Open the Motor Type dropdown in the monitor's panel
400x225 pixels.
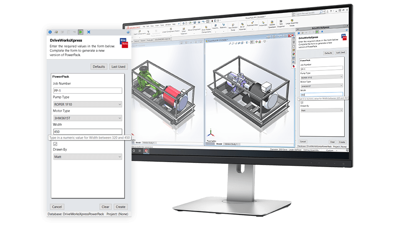tap(321, 86)
